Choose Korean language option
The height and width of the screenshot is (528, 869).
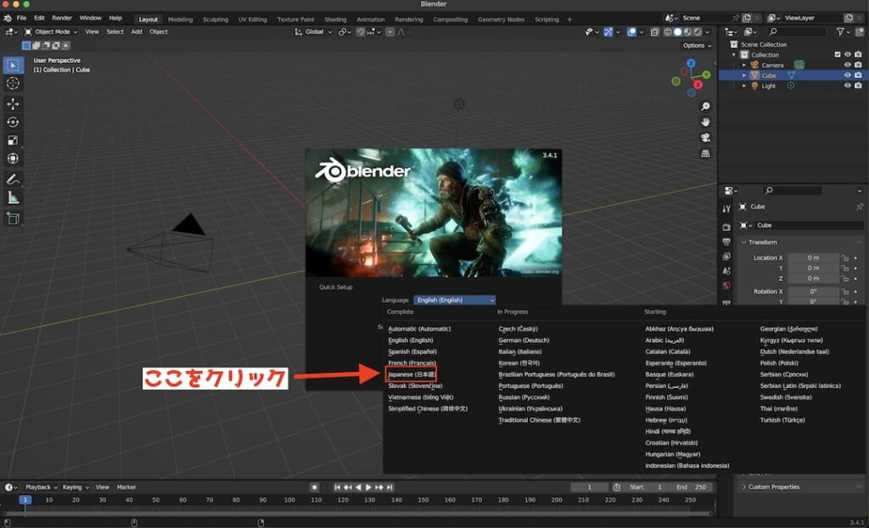click(519, 363)
